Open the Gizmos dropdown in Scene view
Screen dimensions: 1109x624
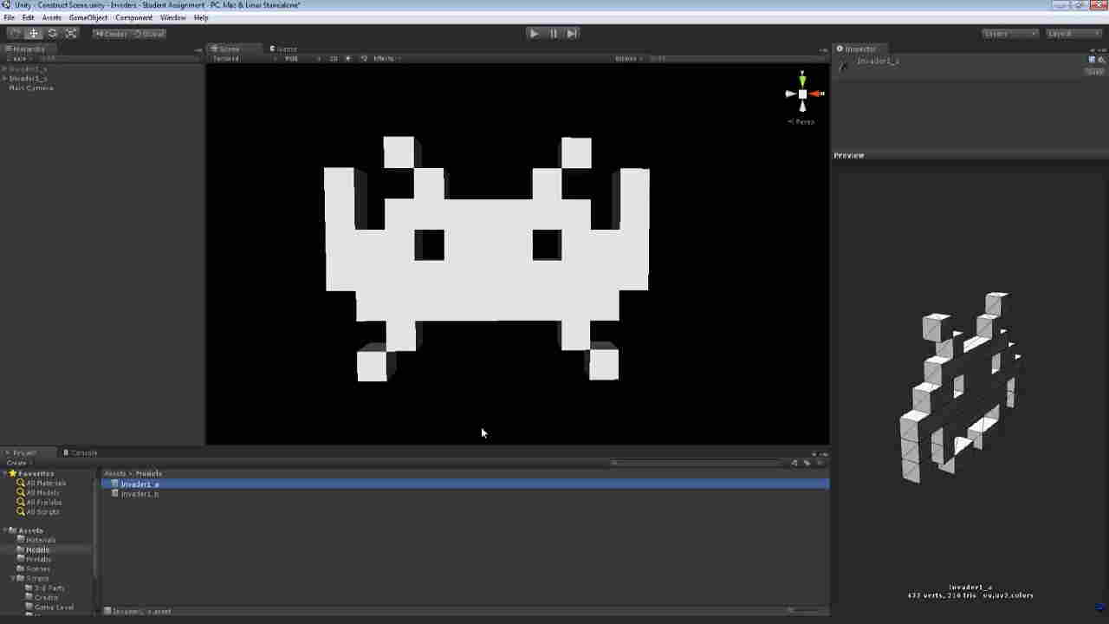[629, 59]
